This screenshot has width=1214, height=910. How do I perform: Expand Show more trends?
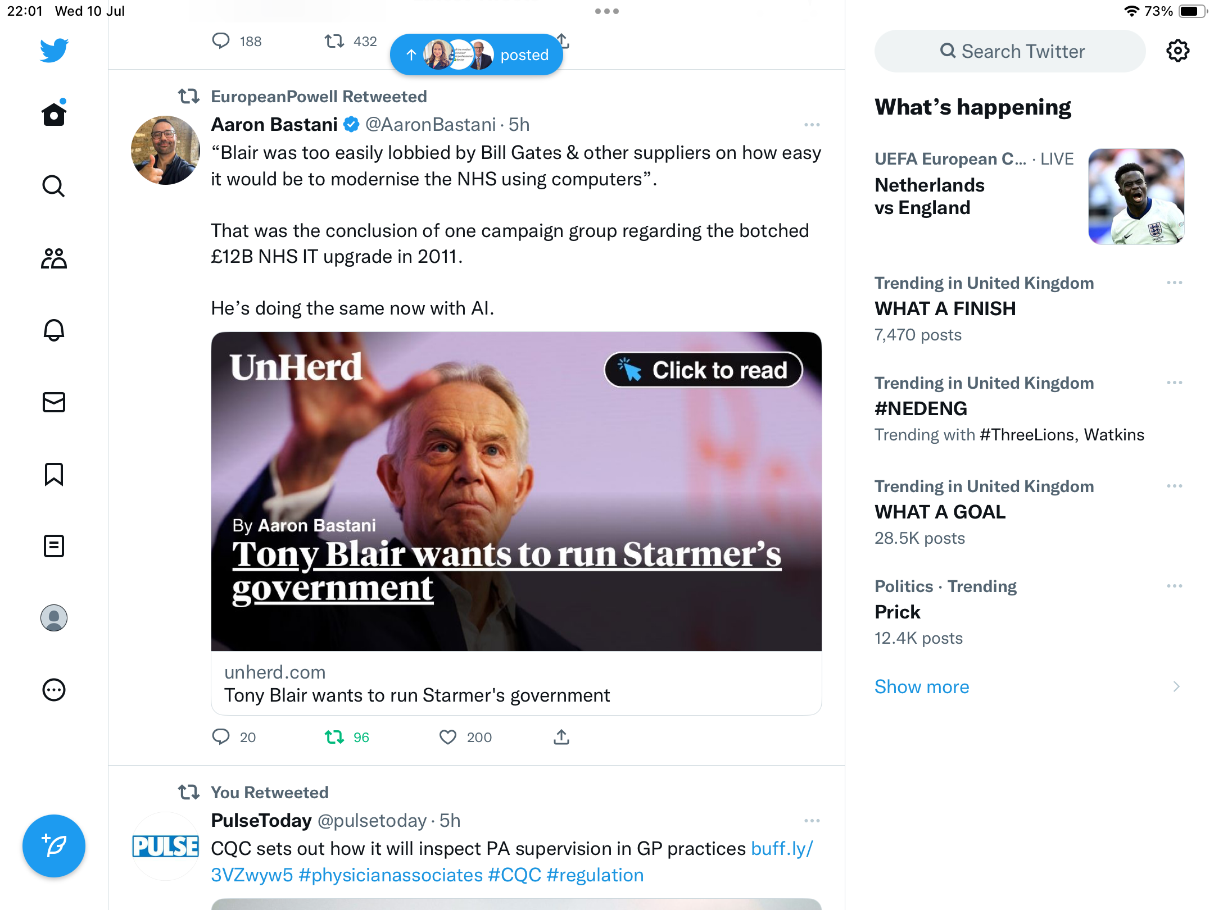tap(922, 686)
